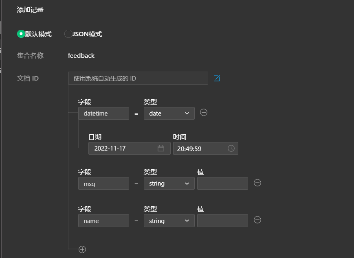354x258 pixels.
Task: Click the msg field name input
Action: point(103,183)
